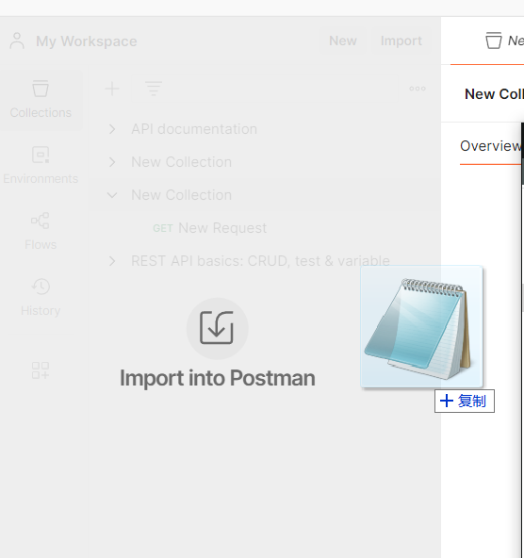524x558 pixels.
Task: Click the plus icon to create a collection
Action: [112, 89]
